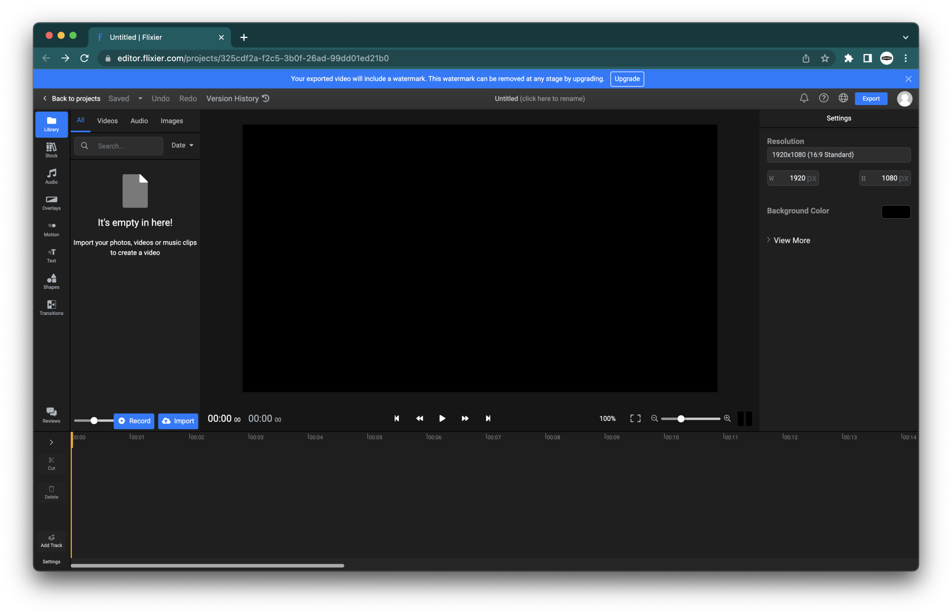Open the Text tool panel
Viewport: 952px width, 615px height.
pyautogui.click(x=51, y=255)
